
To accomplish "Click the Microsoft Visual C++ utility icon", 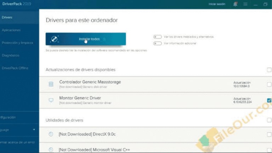I will point(51,149).
